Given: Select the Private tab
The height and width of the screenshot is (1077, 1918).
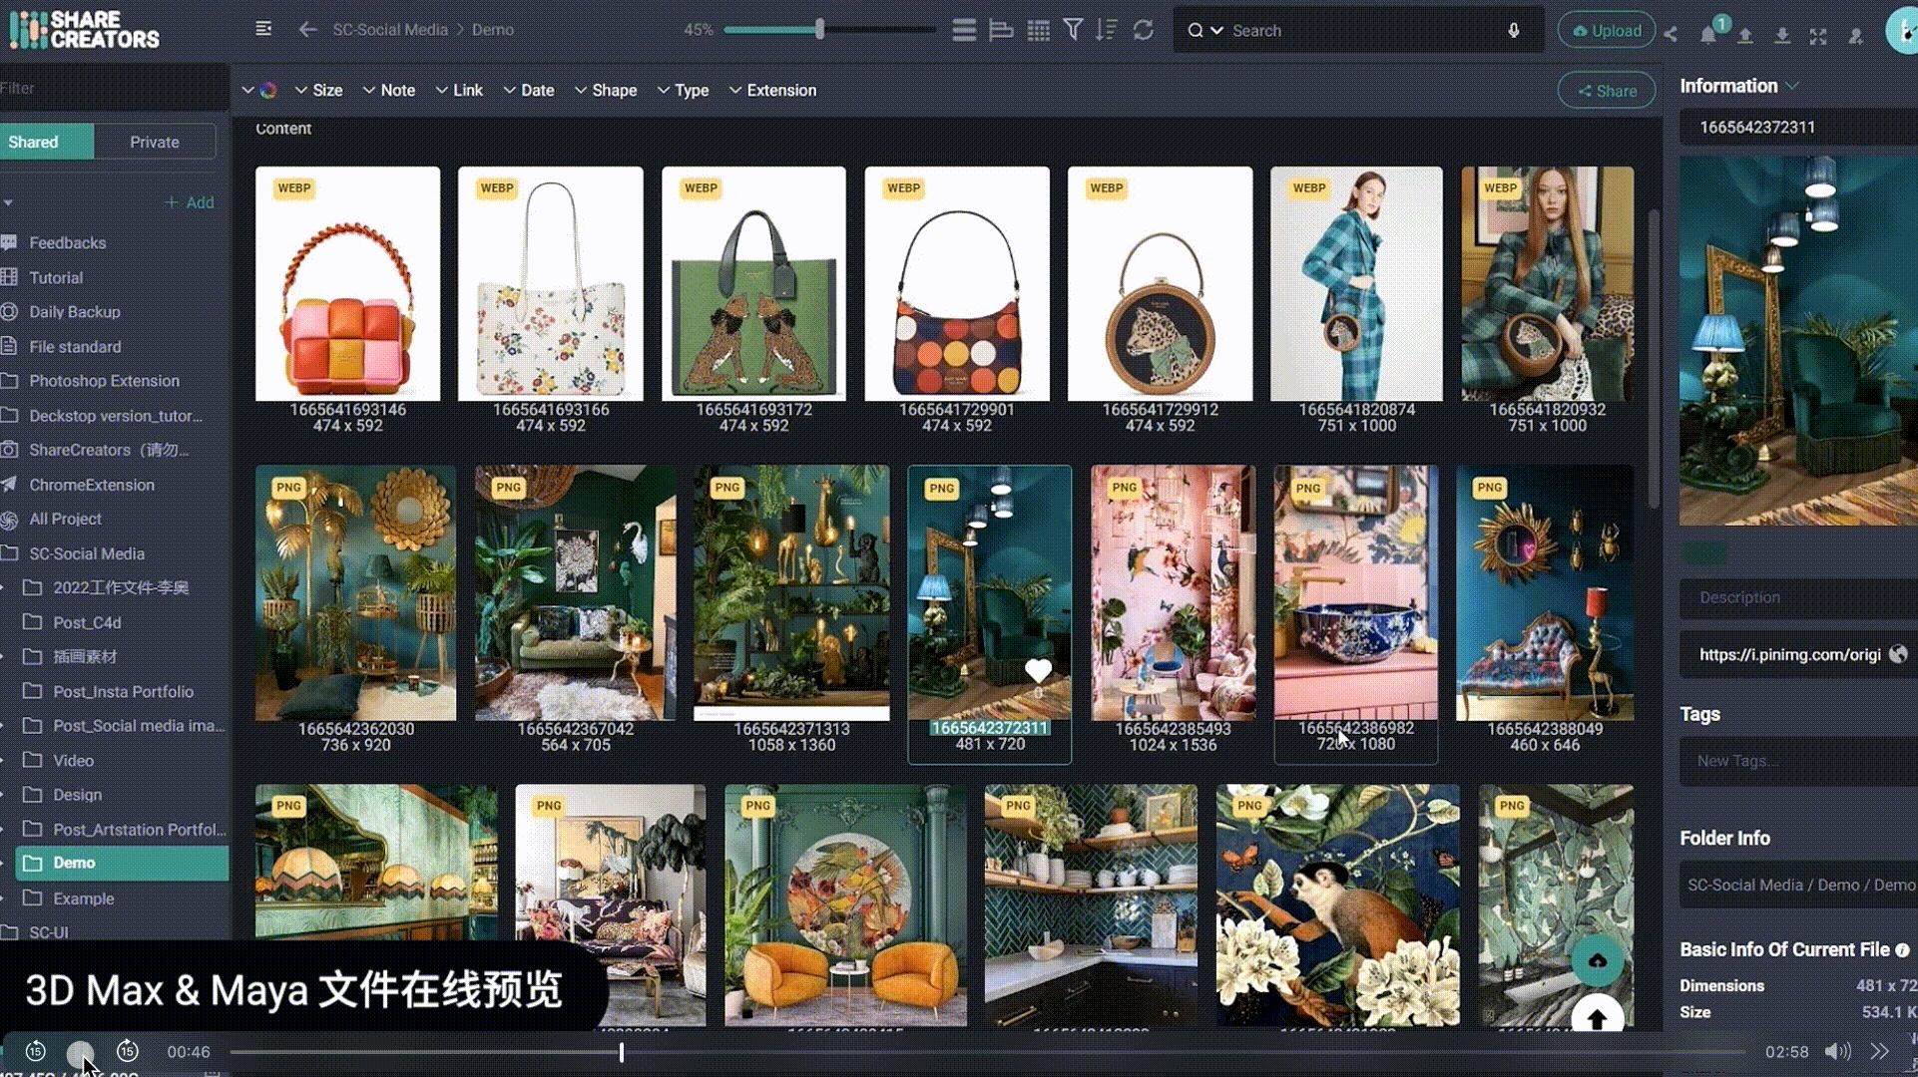Looking at the screenshot, I should click(x=155, y=142).
